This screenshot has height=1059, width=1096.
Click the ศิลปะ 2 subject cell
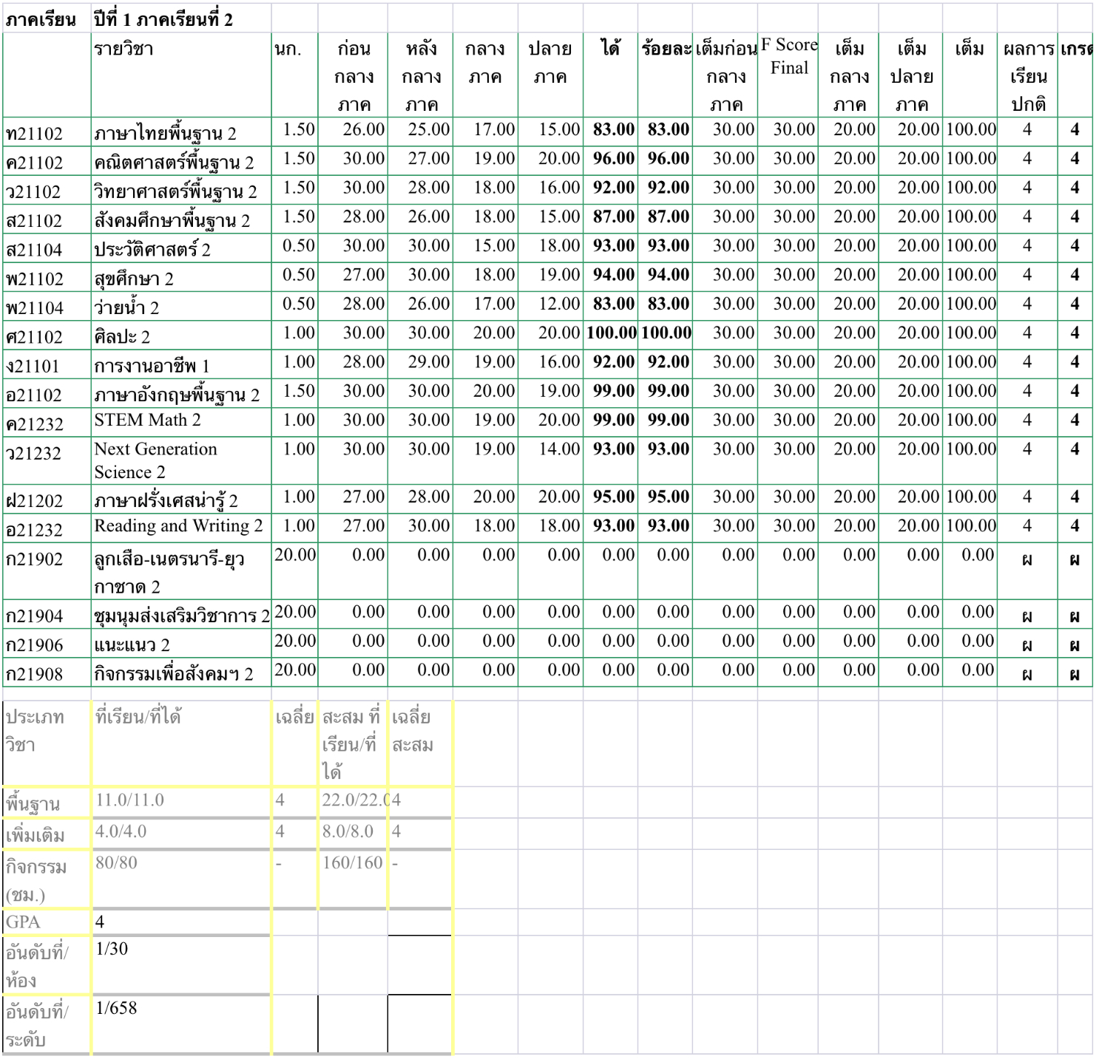coord(181,336)
